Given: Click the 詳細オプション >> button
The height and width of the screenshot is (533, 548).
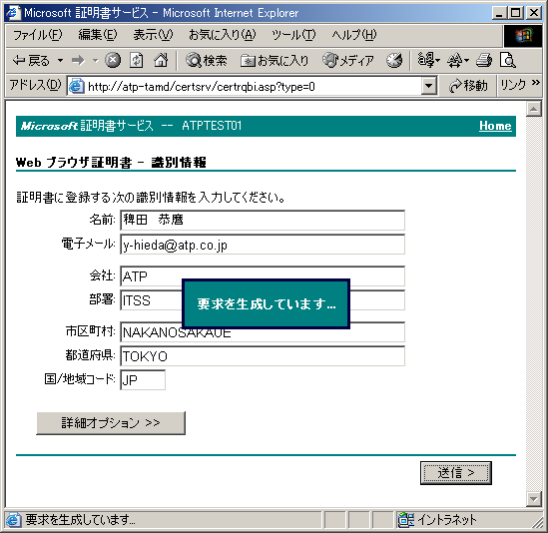Looking at the screenshot, I should tap(111, 423).
